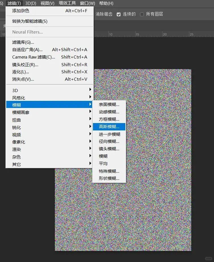
Task: Expand the 杂色 submenu
Action: (x=49, y=157)
